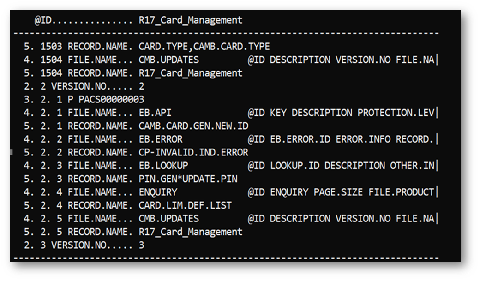Click CMB.UPDATES on the 1504 FILE.NAME line
Screen dimensions: 480x281
[168, 60]
